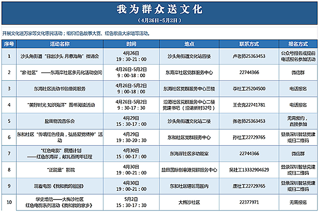Viewport: 319px width, 212px height.
Task: Click contact 卢老师25363453 in row 1
Action: tap(249, 56)
